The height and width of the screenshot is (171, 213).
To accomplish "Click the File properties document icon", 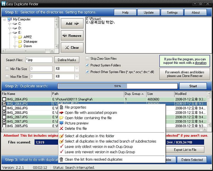I will pos(62,107).
